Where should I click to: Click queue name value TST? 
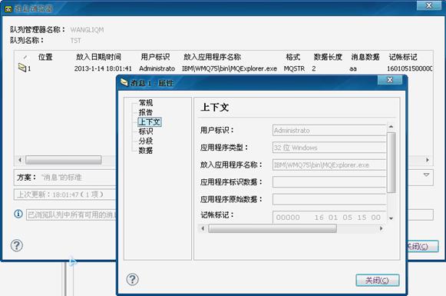(x=76, y=41)
